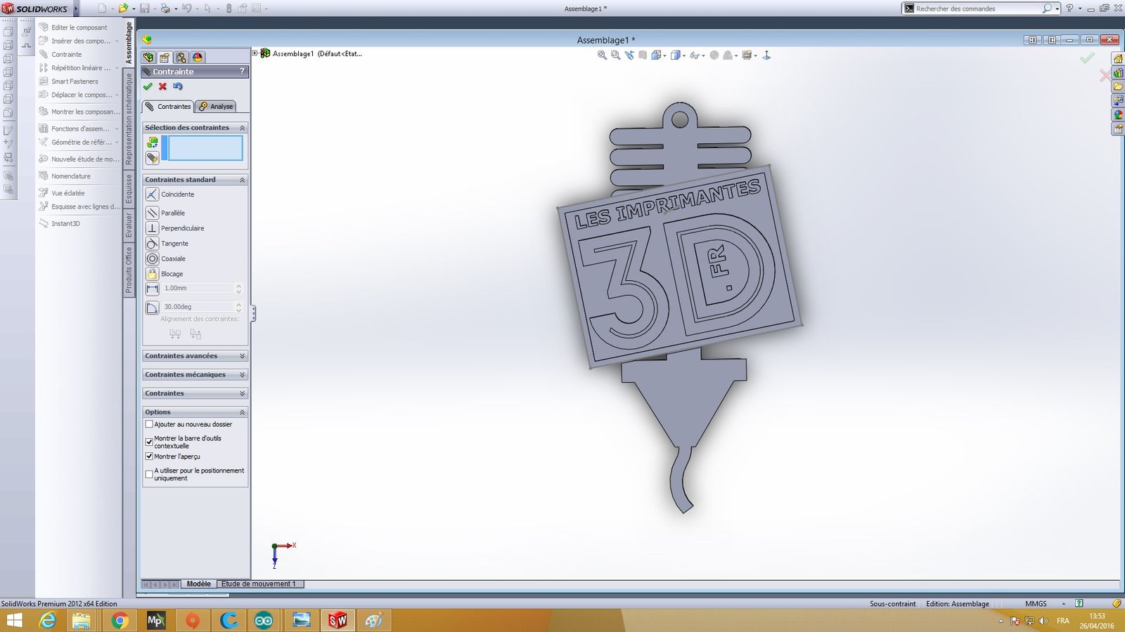Open Internet Explorer from the taskbar

pos(47,621)
